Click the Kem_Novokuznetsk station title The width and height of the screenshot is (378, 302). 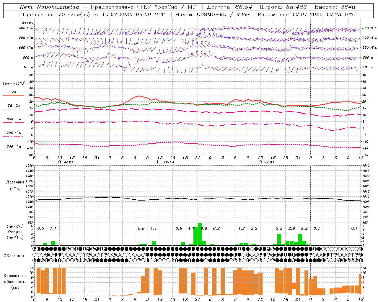click(49, 7)
